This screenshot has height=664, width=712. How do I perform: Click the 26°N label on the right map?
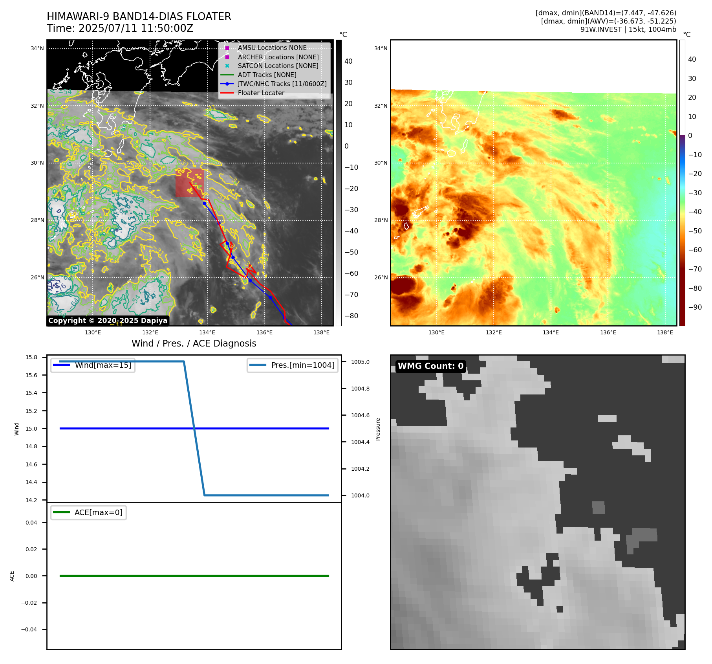pos(381,277)
